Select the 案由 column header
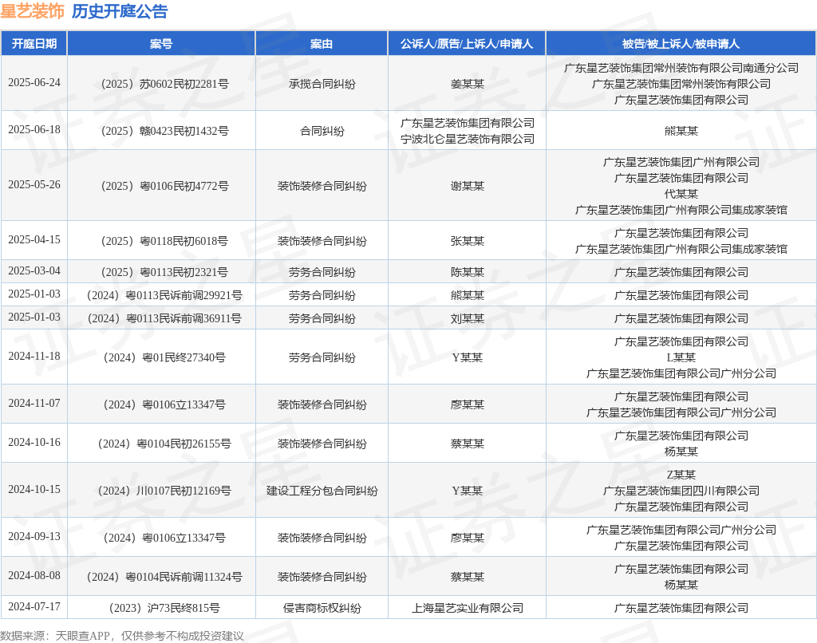 pyautogui.click(x=322, y=44)
